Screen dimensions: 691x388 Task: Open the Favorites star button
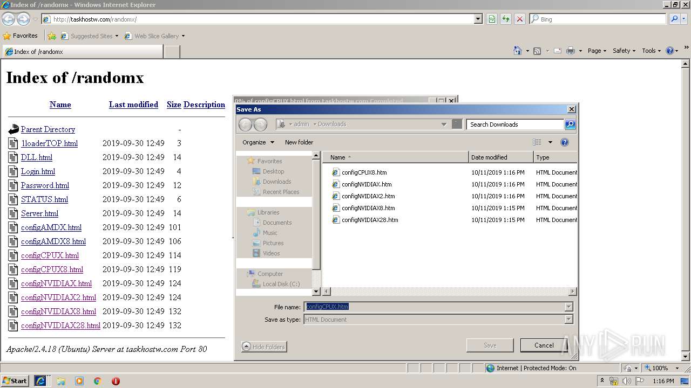[21, 36]
